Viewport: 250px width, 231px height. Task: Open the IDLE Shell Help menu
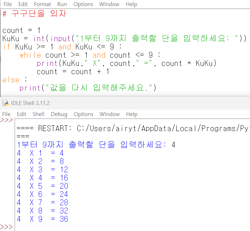132,114
